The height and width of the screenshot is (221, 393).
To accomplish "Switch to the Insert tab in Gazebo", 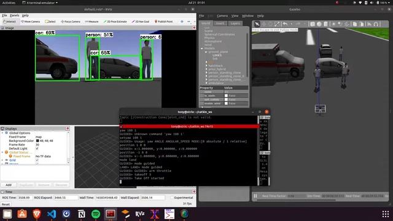I will click(220, 23).
